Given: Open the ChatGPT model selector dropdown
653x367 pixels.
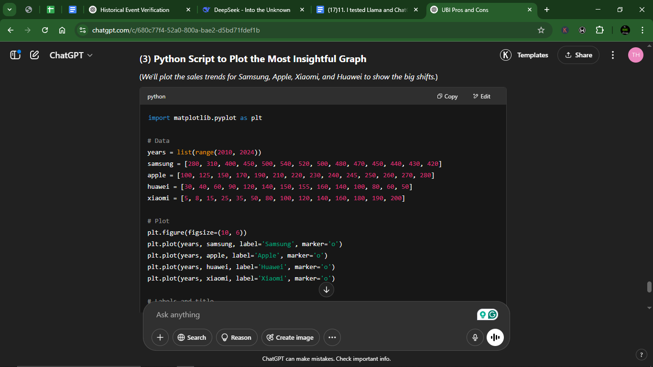Looking at the screenshot, I should [71, 55].
